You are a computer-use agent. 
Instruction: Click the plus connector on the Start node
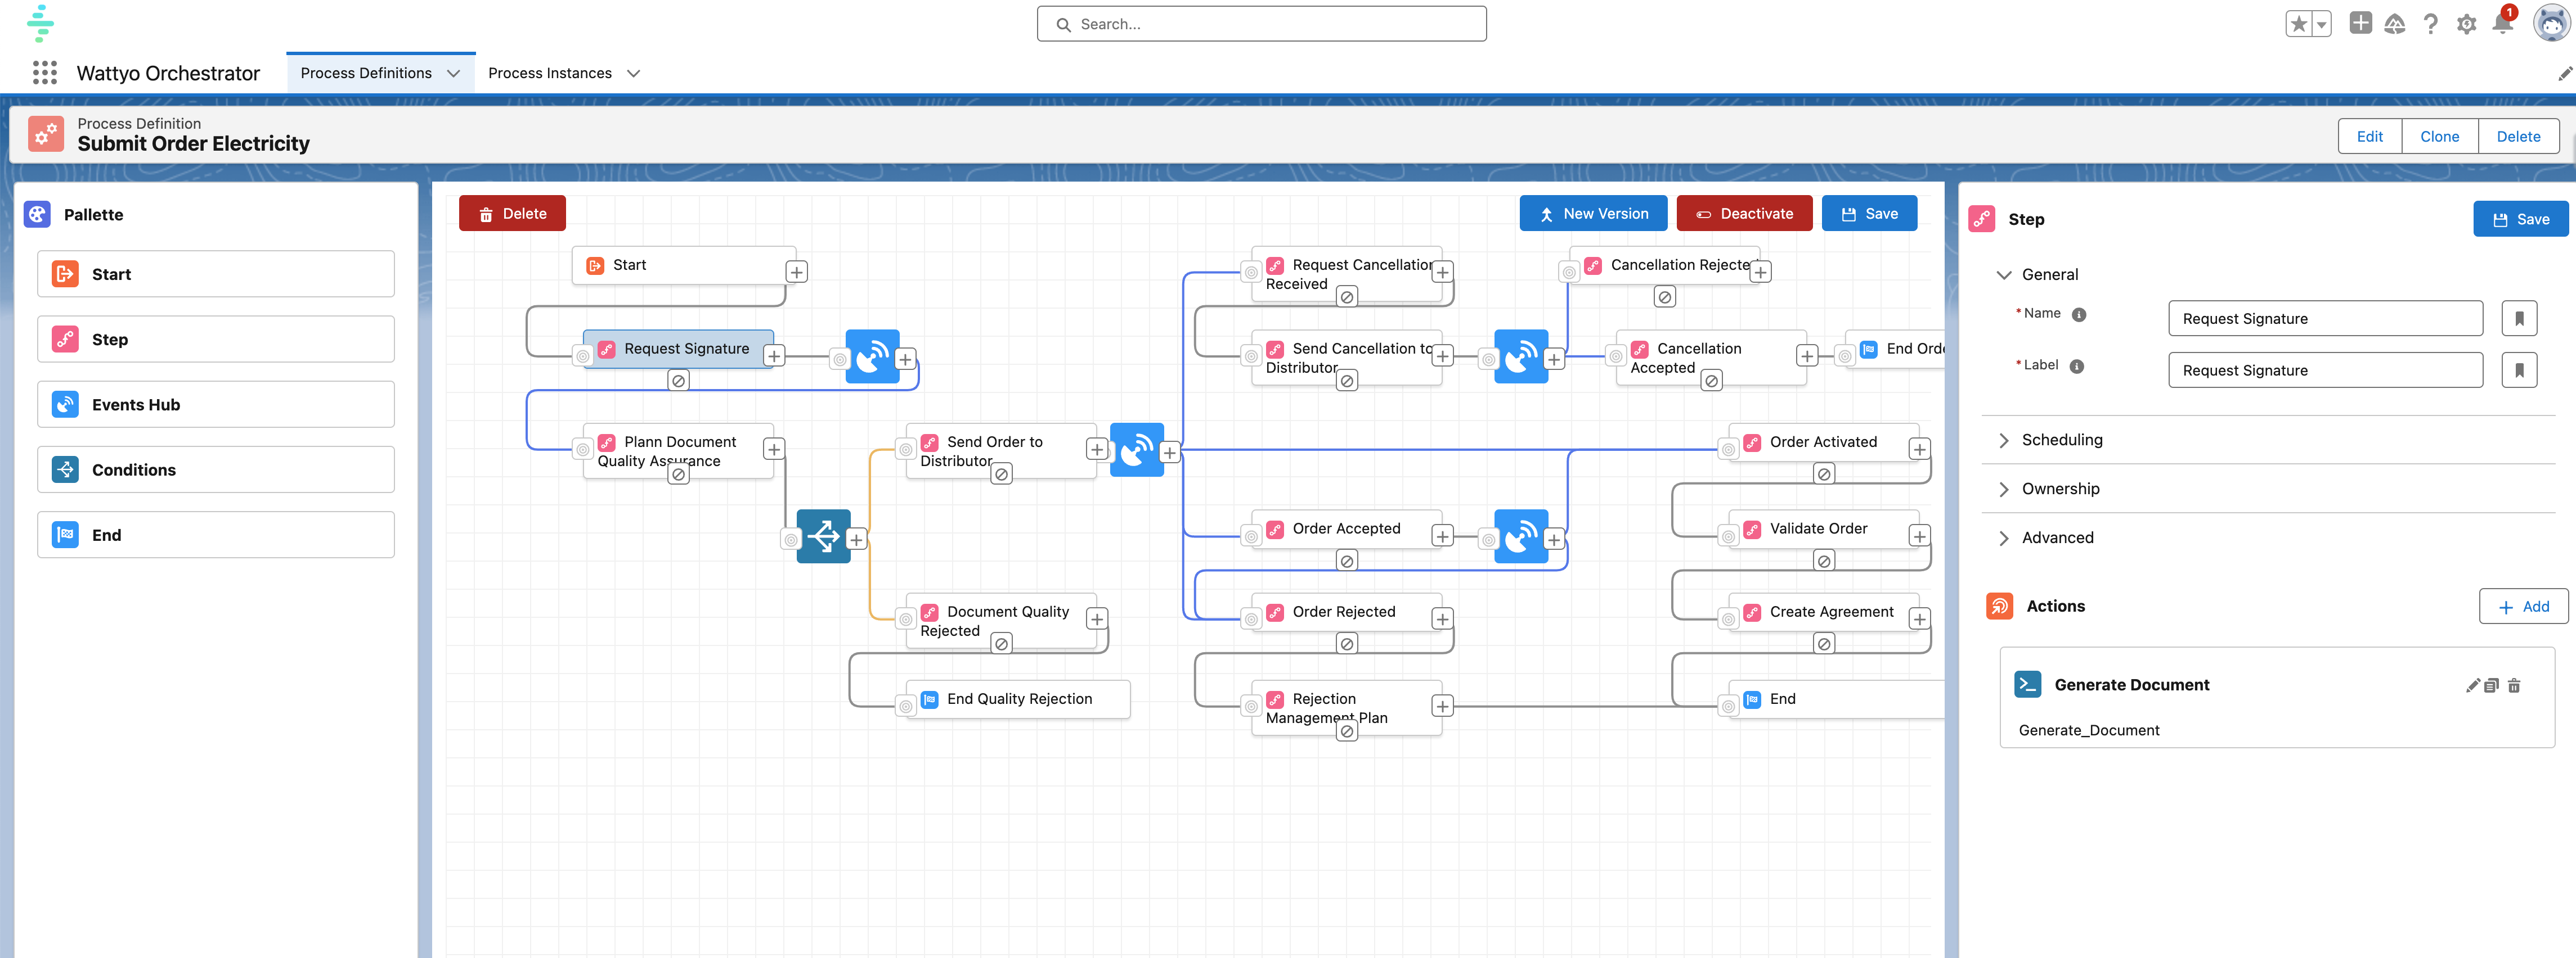796,272
